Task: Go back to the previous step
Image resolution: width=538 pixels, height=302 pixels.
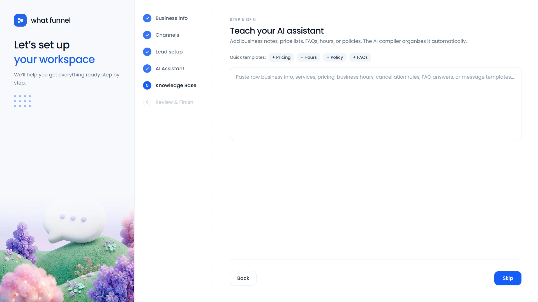Action: coord(243,278)
